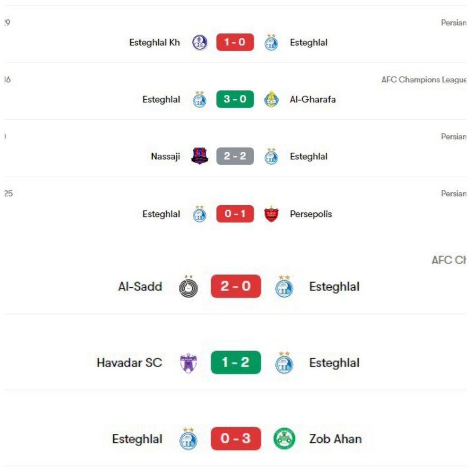Open the Zob Ahan club crest
Viewport: 471px width, 471px height.
pos(285,439)
